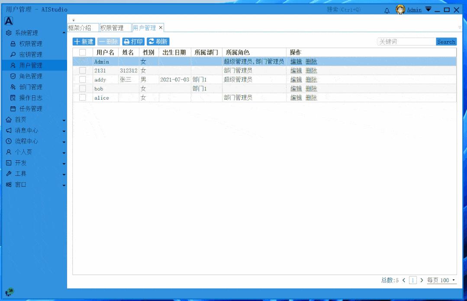Tick the checkbox next to user bob
Image resolution: width=467 pixels, height=301 pixels.
82,88
